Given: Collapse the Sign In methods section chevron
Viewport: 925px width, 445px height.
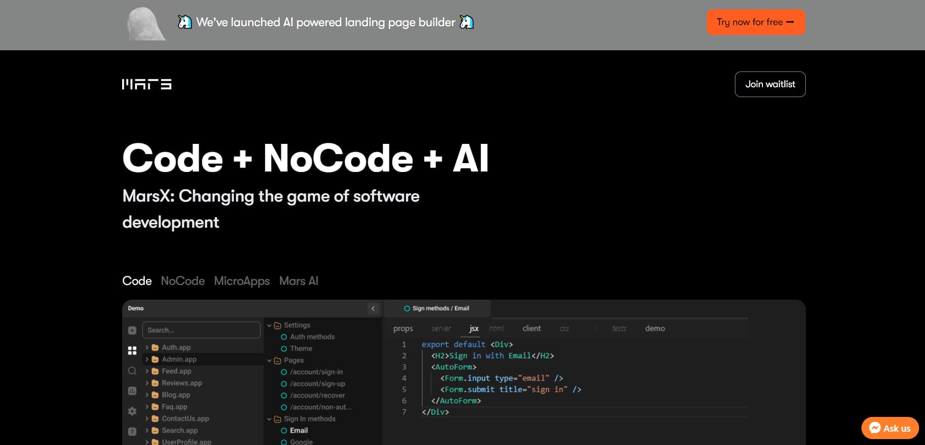Looking at the screenshot, I should tap(269, 419).
